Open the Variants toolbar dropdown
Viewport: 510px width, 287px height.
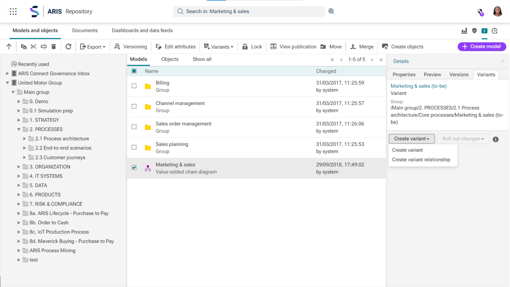click(x=218, y=47)
